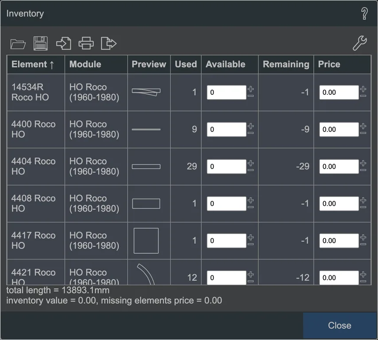This screenshot has height=340, width=378.
Task: Increase available count for 4417 Roco HO
Action: tap(251, 237)
